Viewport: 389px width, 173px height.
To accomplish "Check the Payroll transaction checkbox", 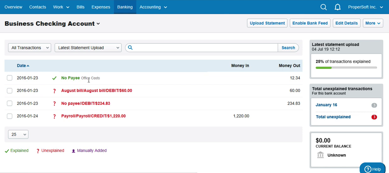I will click(9, 116).
